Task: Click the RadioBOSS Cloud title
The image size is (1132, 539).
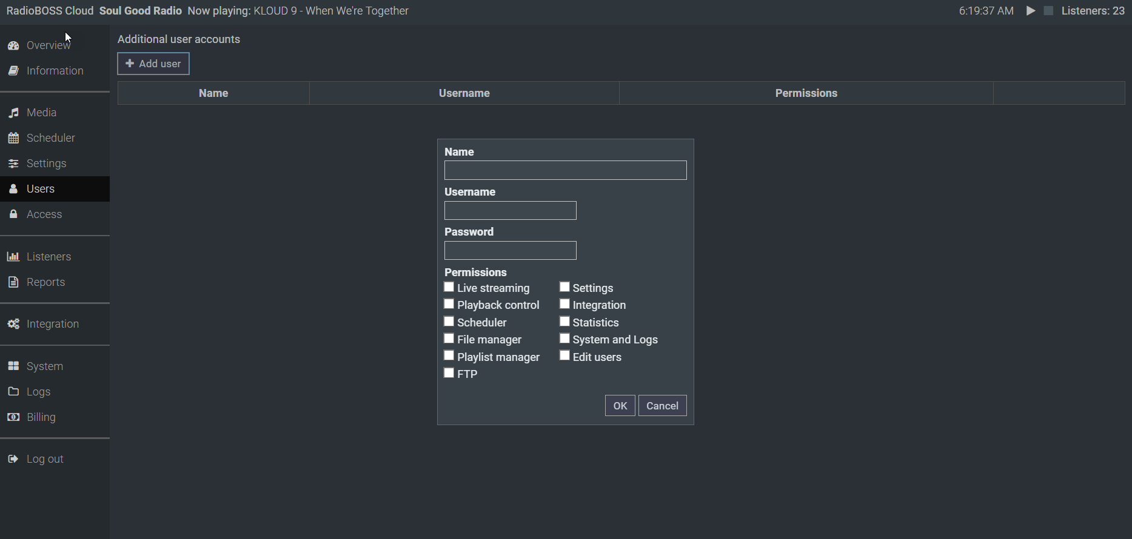Action: (x=50, y=11)
